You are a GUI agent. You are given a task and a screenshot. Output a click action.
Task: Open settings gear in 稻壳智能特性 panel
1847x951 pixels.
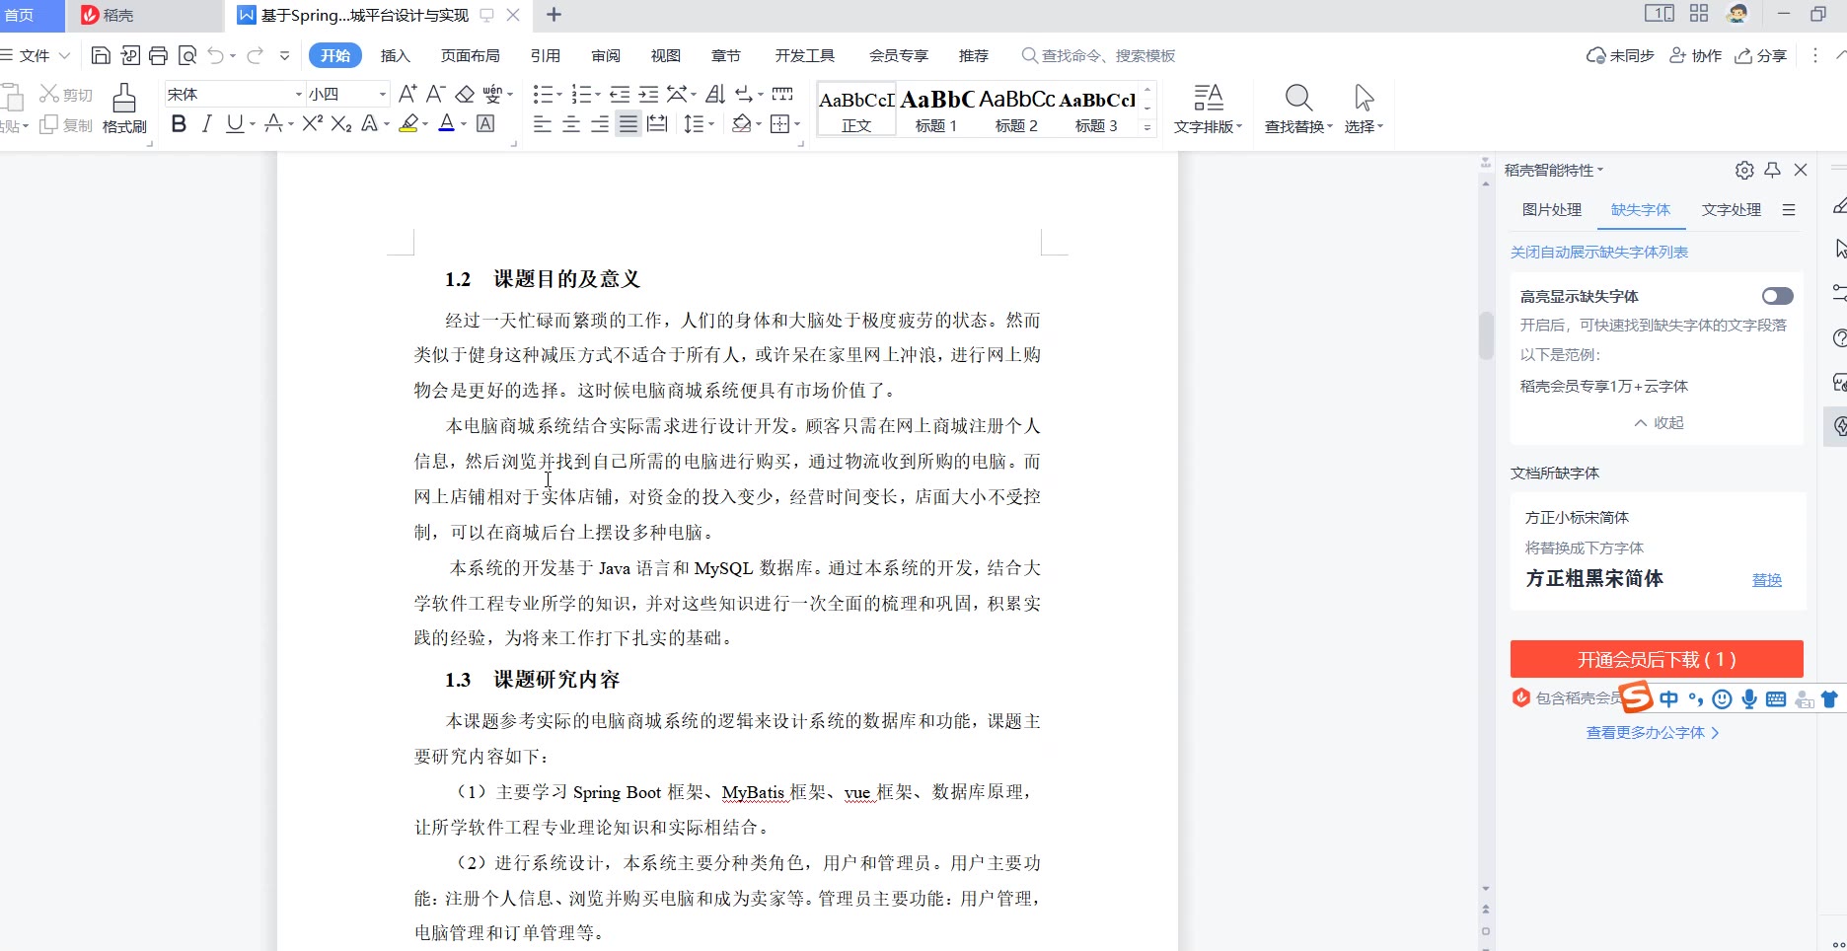(1744, 170)
